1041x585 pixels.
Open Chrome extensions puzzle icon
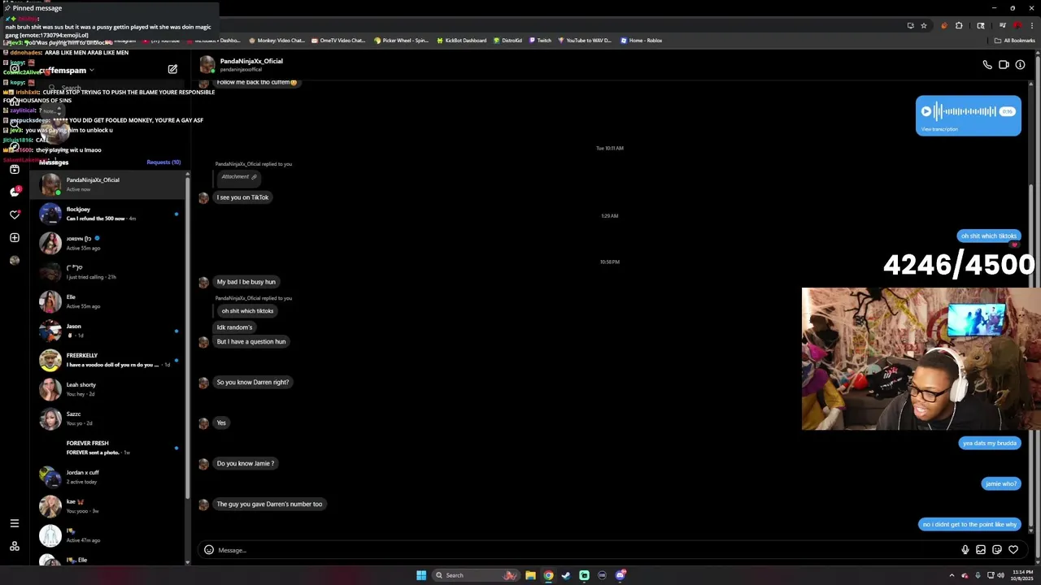pyautogui.click(x=959, y=25)
